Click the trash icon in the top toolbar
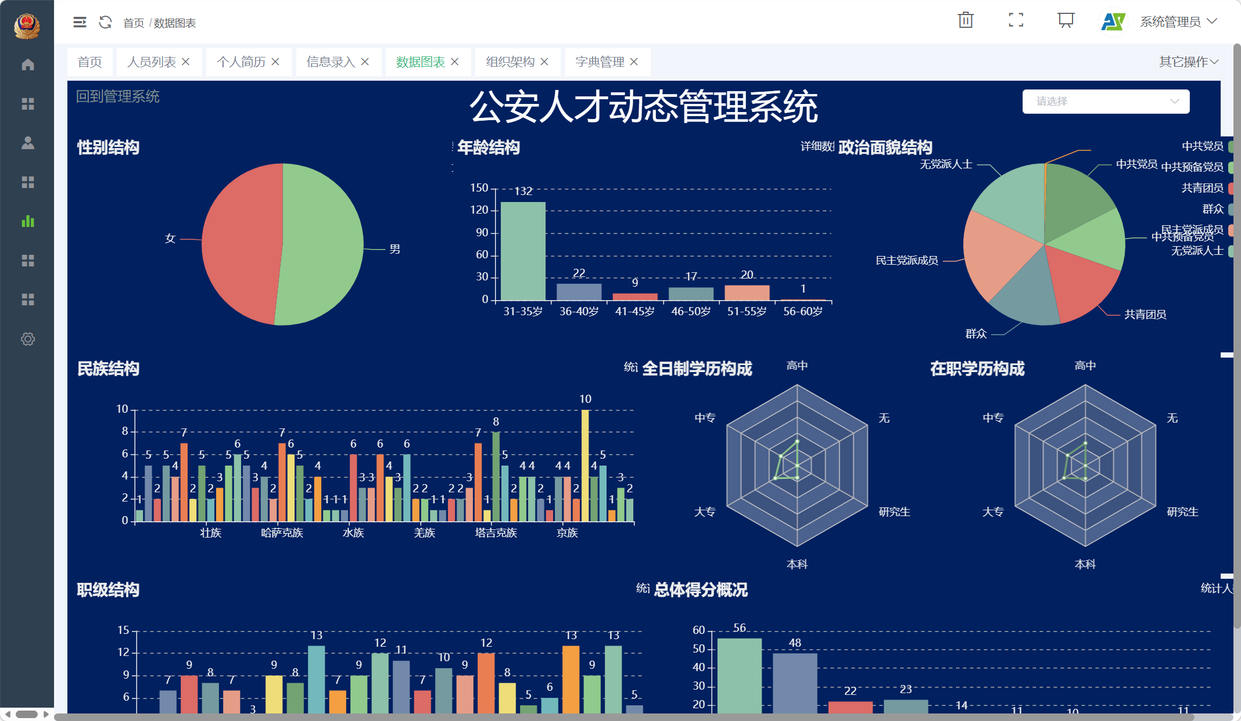1241x721 pixels. [966, 20]
